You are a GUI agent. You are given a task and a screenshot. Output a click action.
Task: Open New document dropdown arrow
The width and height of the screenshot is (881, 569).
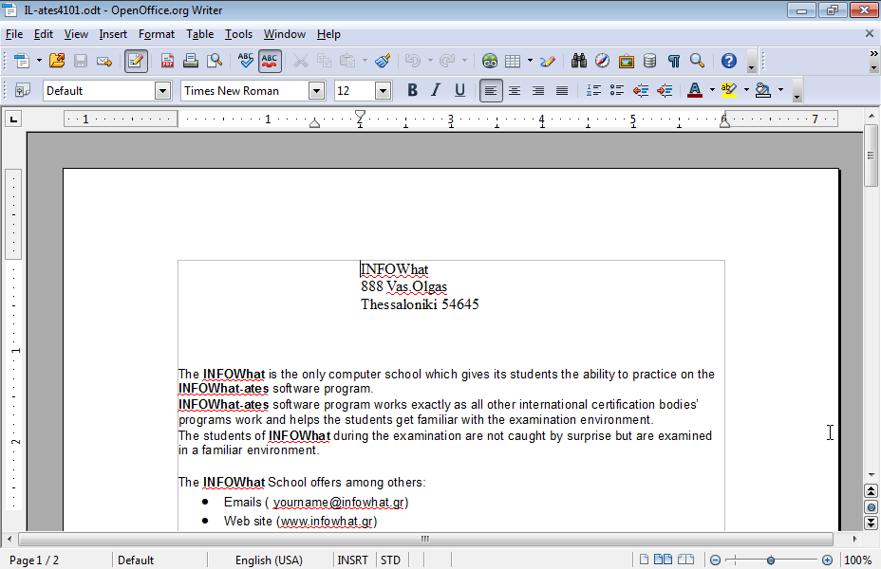[39, 61]
